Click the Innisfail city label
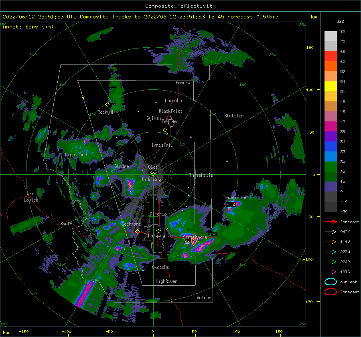 162,145
